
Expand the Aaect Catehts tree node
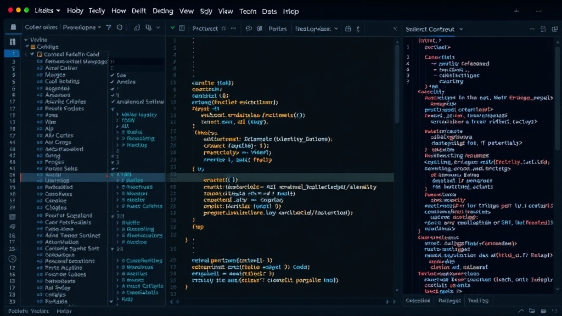click(x=117, y=206)
